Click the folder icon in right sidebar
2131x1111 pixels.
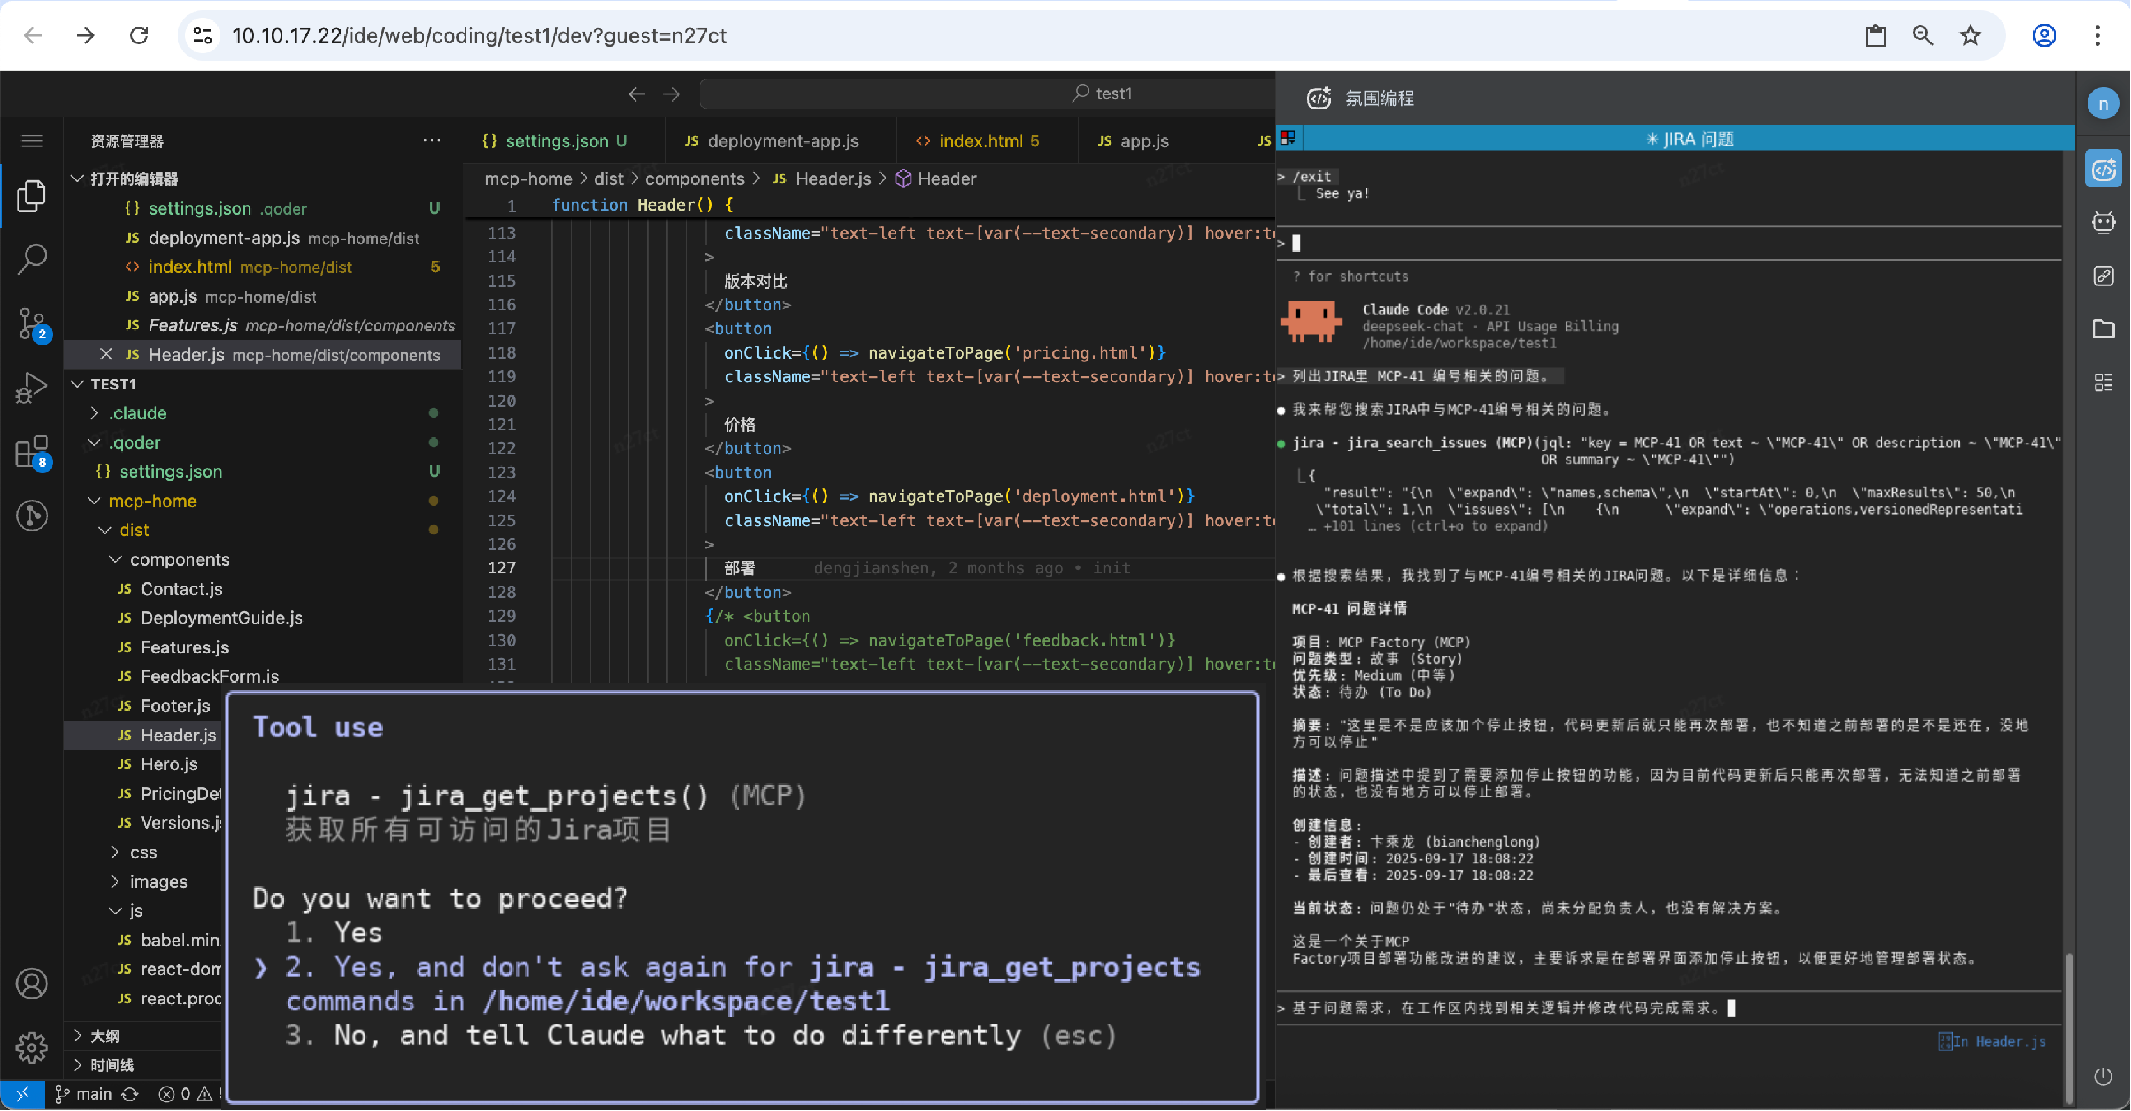[x=2103, y=329]
